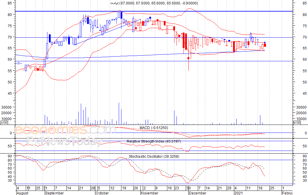Click the Stochastic Oscillator (39.3258) label
The image size is (308, 195).
[x=154, y=156]
